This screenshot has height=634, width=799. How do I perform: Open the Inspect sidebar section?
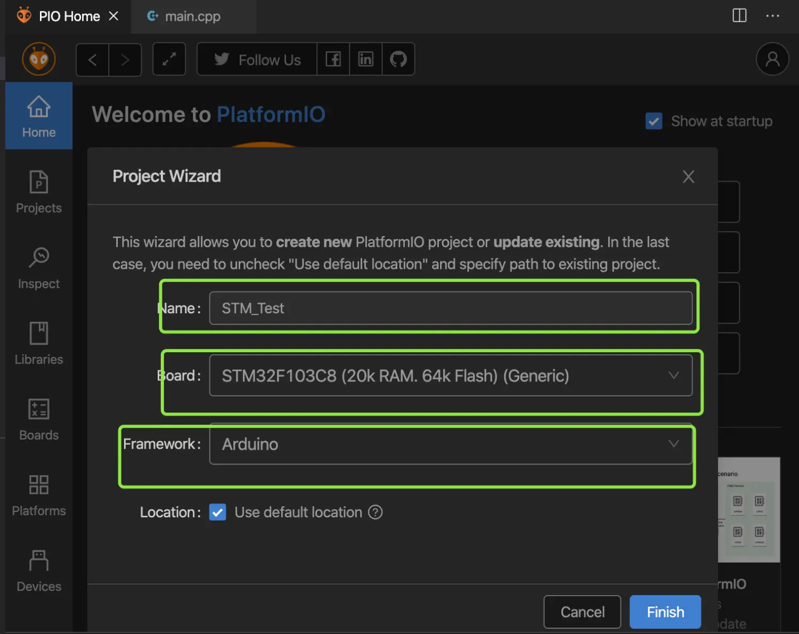[39, 268]
